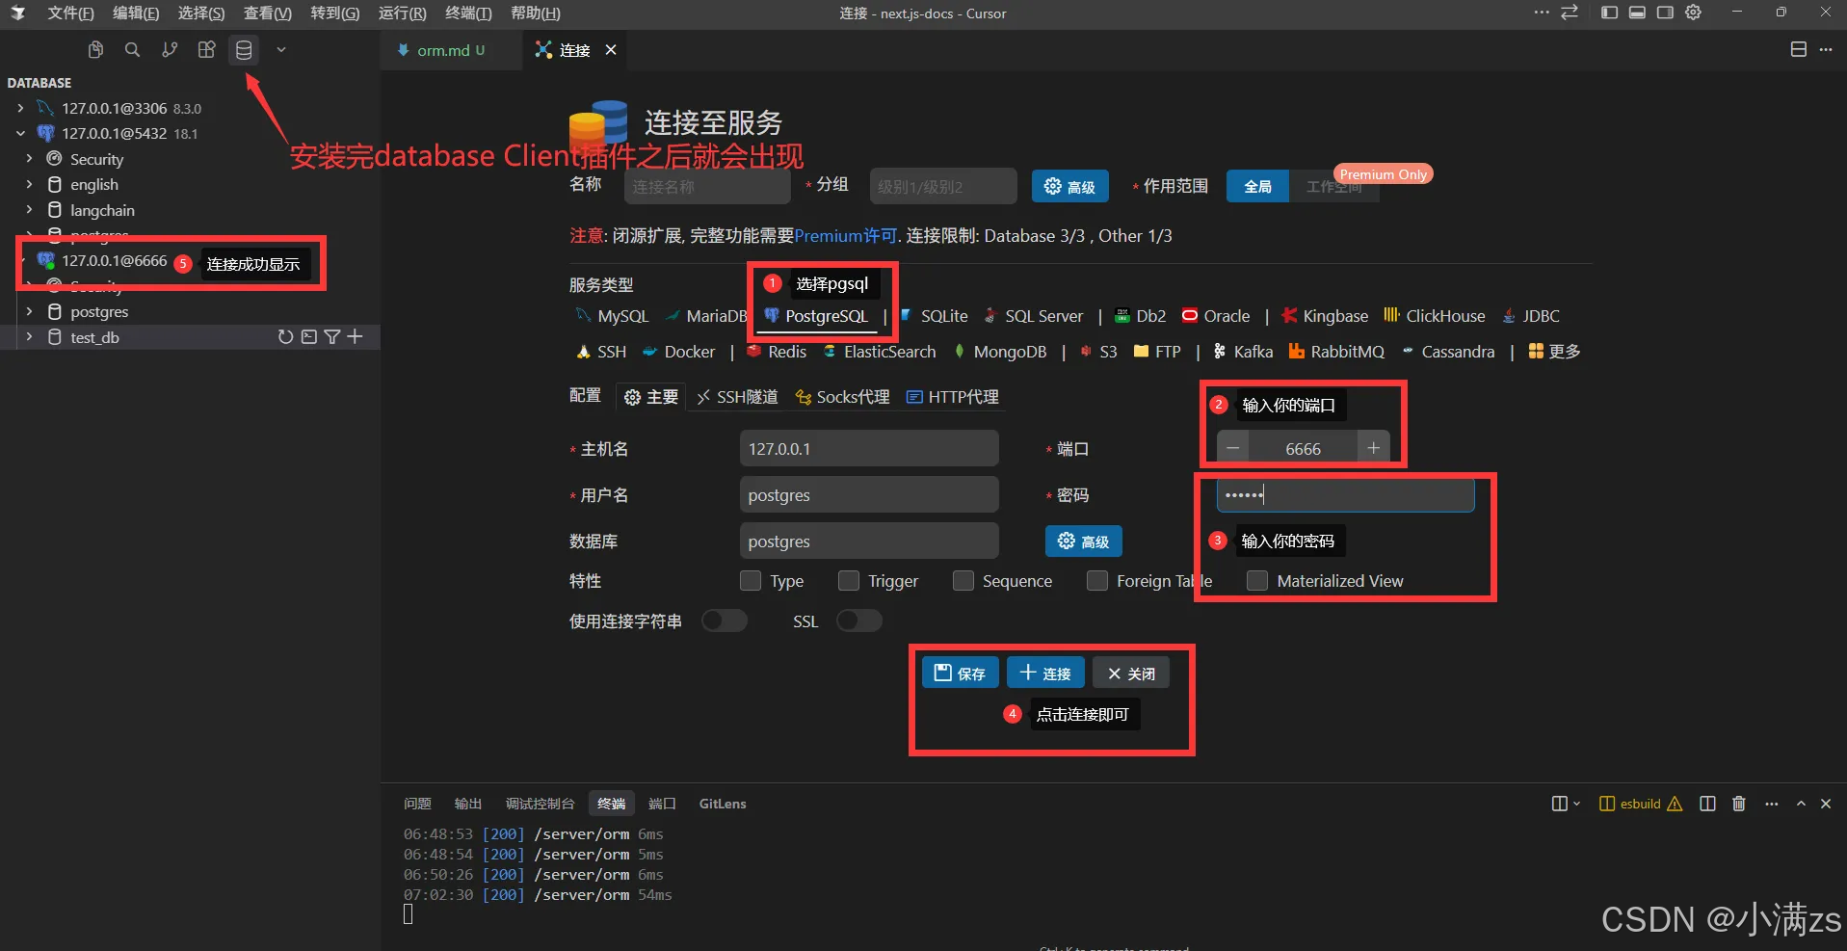Expand the sidebar views chevron dropdown
The width and height of the screenshot is (1847, 951).
[x=281, y=50]
